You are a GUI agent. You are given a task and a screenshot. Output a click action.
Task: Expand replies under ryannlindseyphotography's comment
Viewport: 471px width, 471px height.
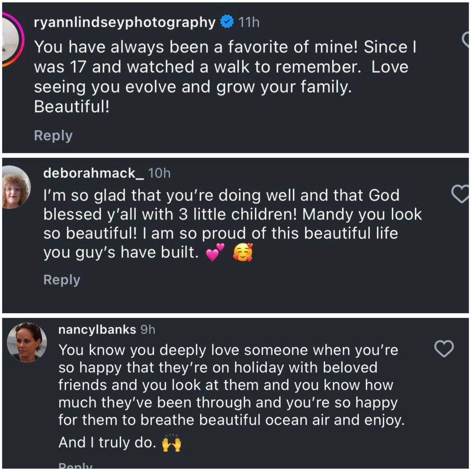click(x=53, y=135)
